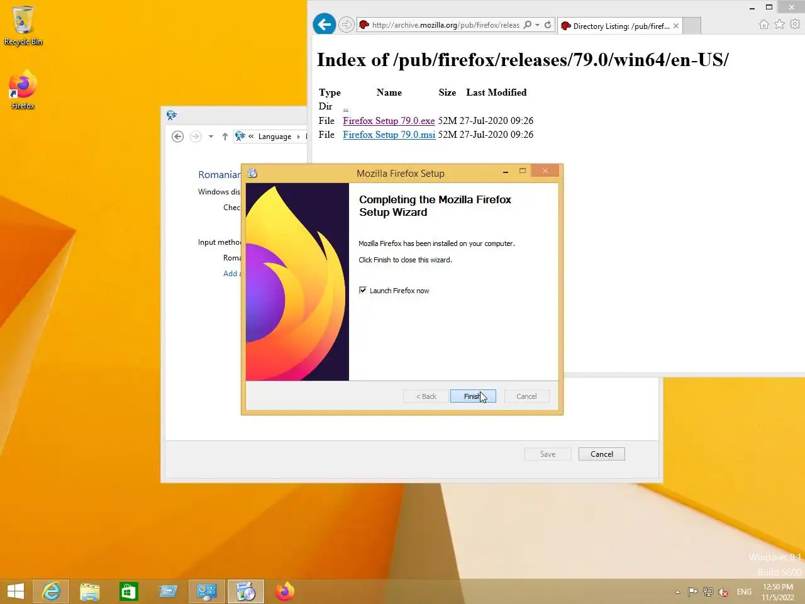
Task: Open Firefox from the taskbar
Action: (285, 591)
